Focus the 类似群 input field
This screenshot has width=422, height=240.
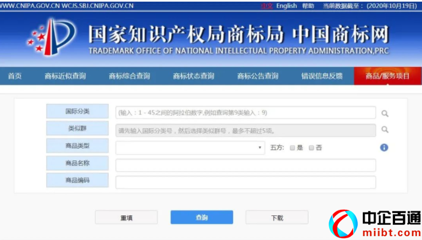tap(246, 130)
